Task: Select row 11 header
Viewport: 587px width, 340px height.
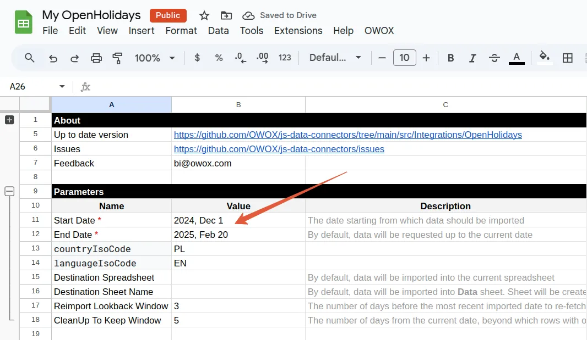Action: (x=36, y=220)
